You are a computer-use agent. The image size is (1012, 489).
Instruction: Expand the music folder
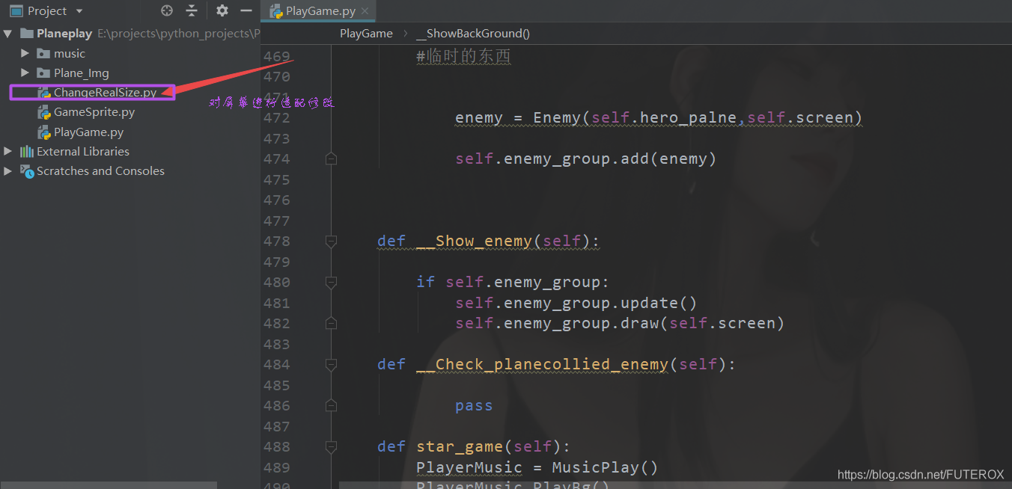[25, 53]
